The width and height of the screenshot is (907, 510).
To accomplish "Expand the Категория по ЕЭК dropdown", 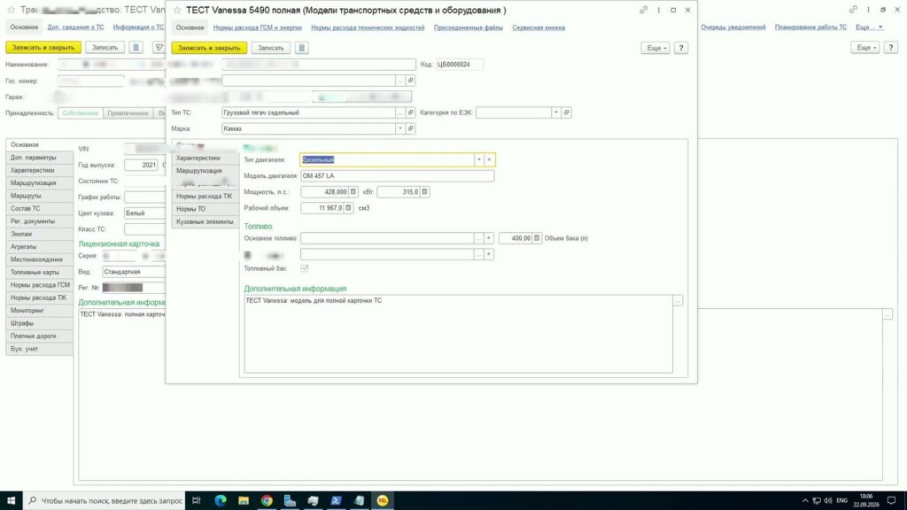I will coord(556,112).
